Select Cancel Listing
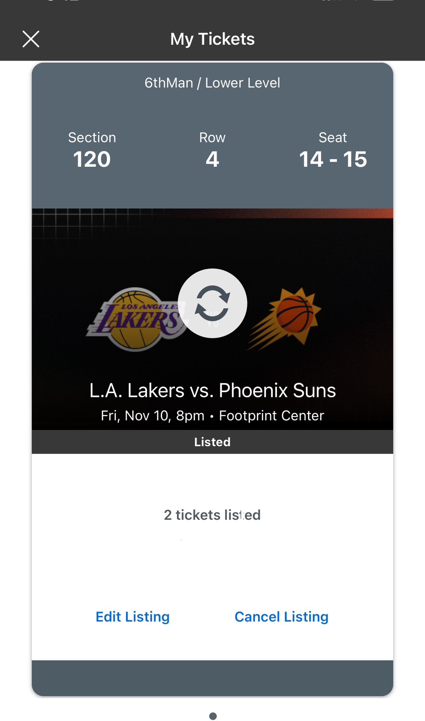 281,617
